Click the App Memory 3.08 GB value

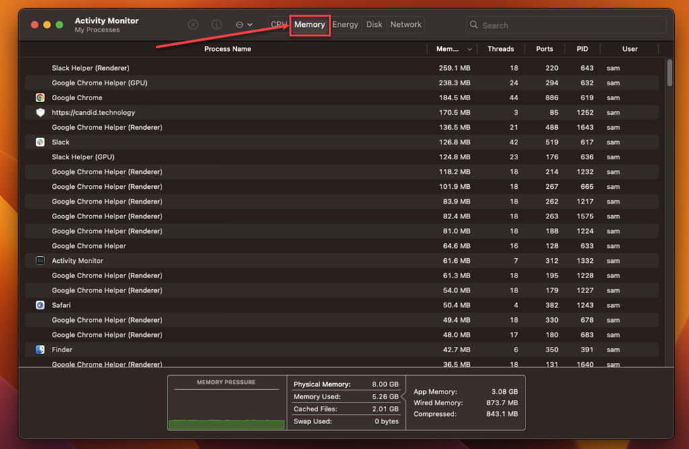pyautogui.click(x=505, y=391)
